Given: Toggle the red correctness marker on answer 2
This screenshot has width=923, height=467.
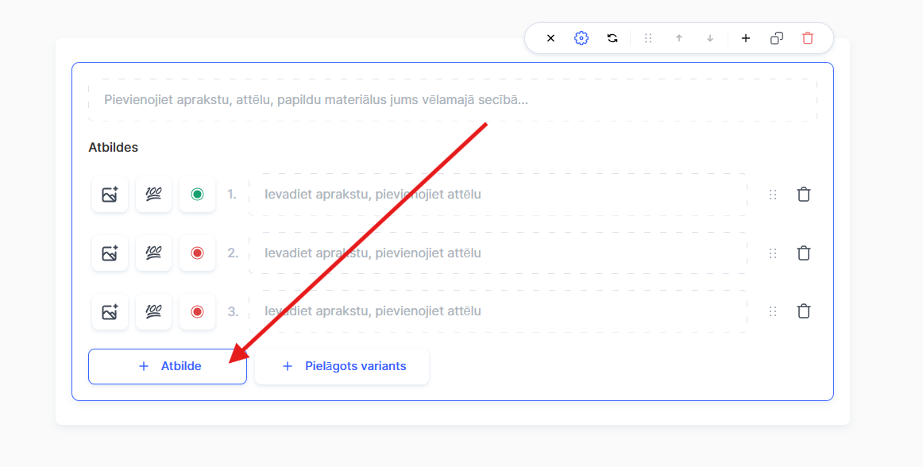Looking at the screenshot, I should point(197,253).
